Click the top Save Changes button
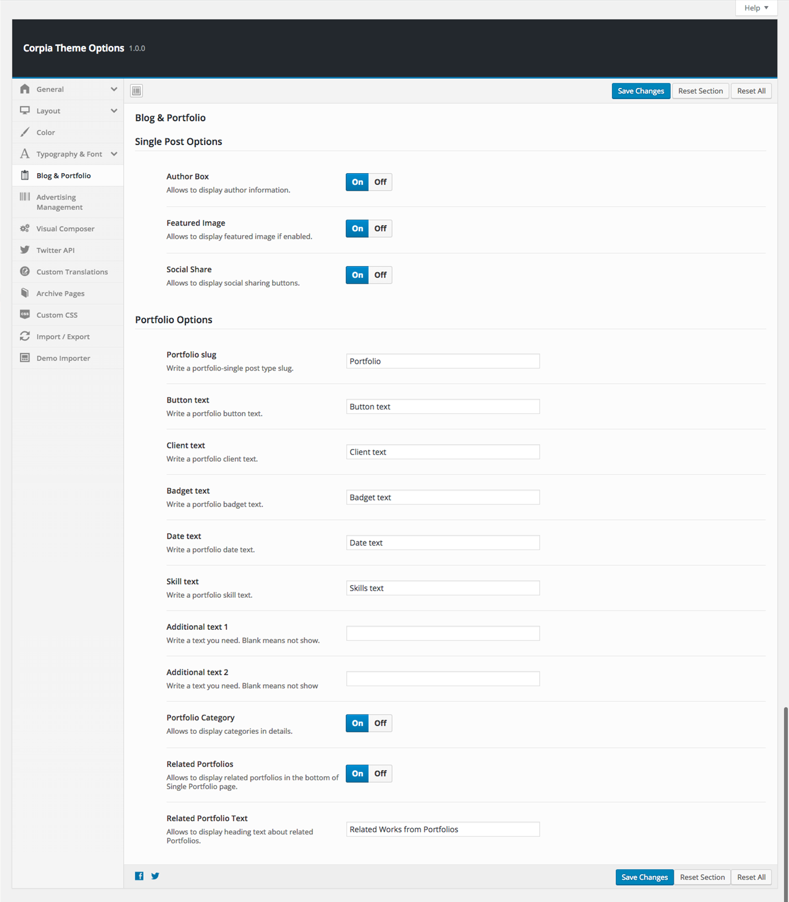Viewport: 789px width, 902px height. (641, 91)
